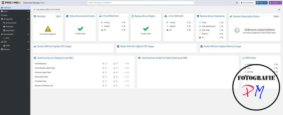
Task: Search All Virtual Machines magnifier
Action: point(124,30)
